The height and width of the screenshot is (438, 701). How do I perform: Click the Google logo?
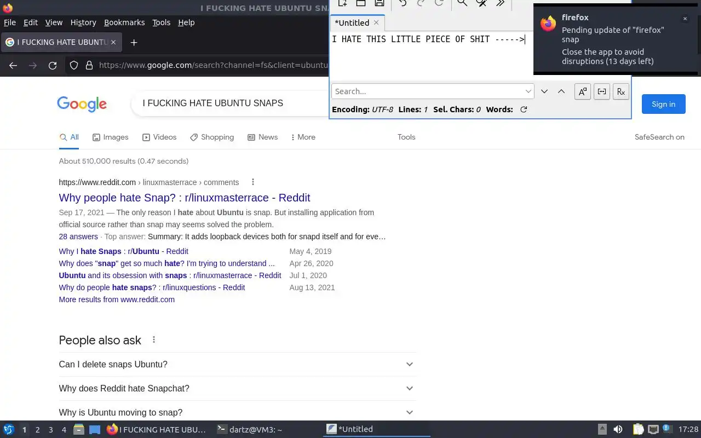[x=82, y=104]
